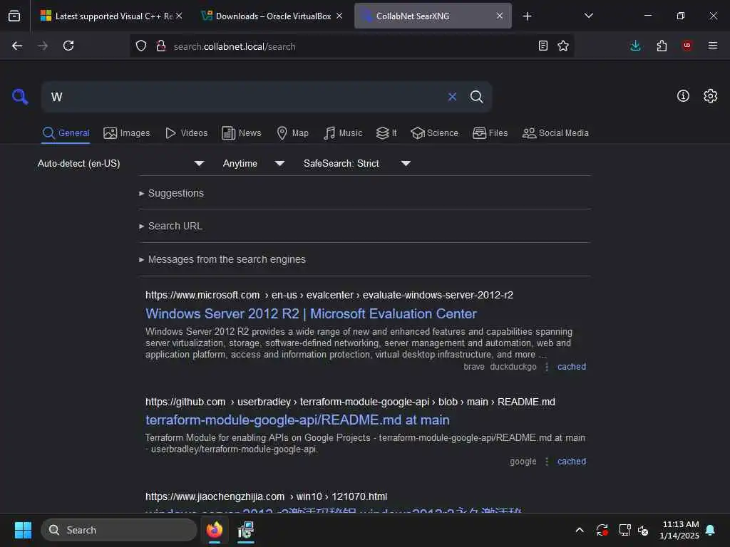
Task: Switch to Downloads – Oracle VirtualBox tab
Action: coord(273,16)
